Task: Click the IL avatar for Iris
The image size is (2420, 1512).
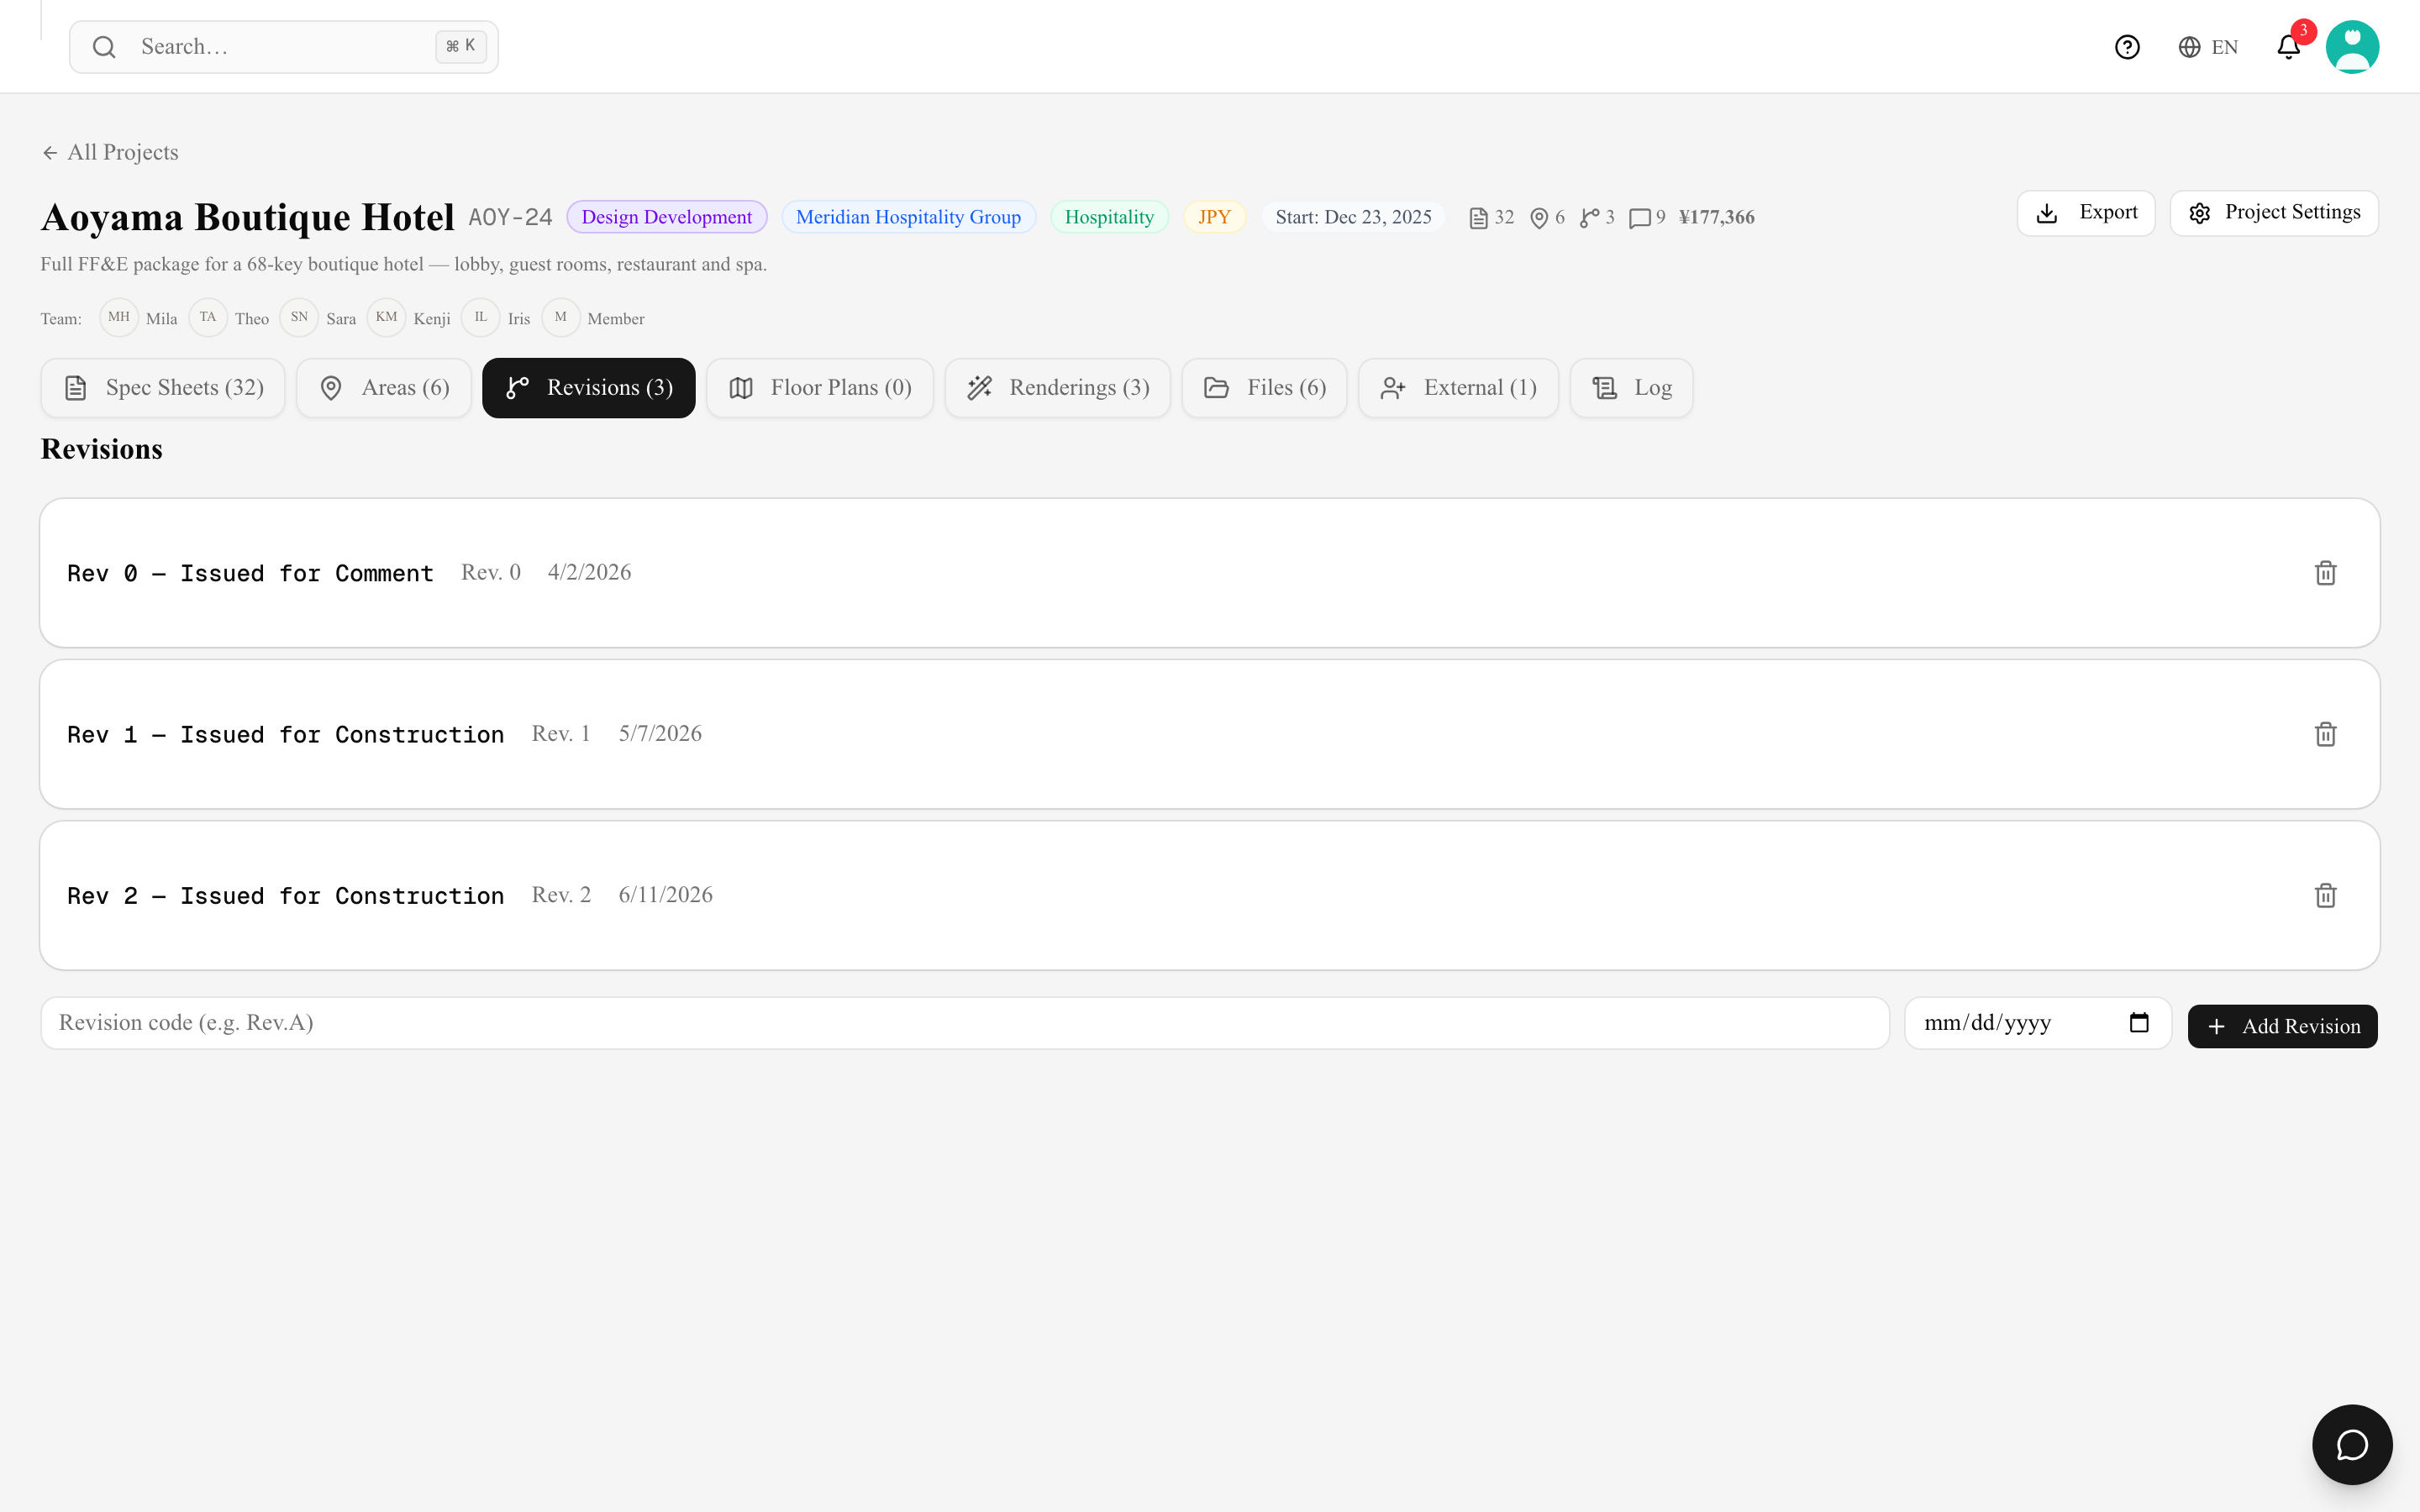Action: 481,317
